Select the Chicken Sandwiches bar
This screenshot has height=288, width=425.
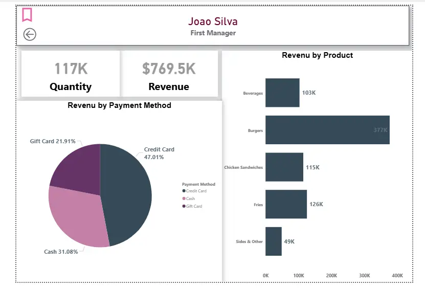point(284,167)
